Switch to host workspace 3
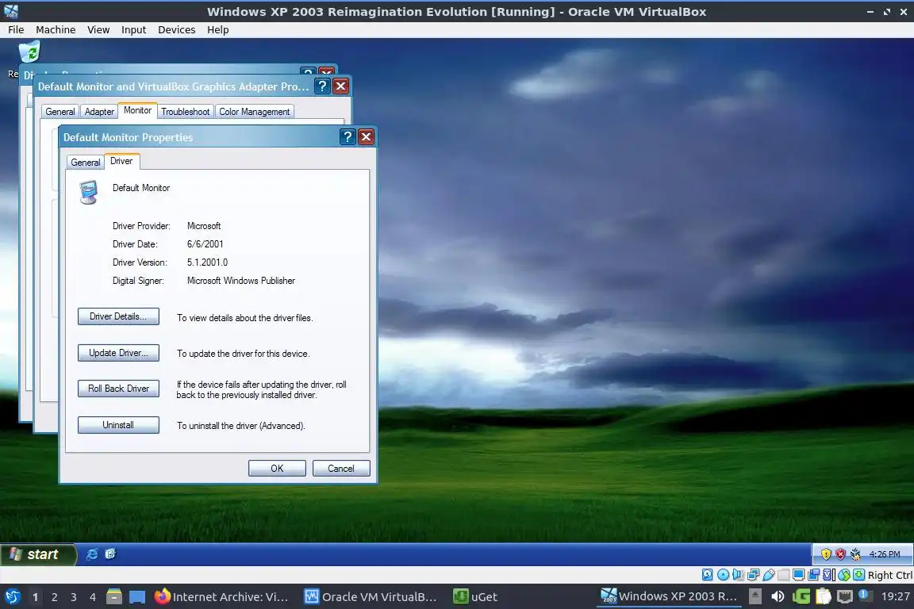This screenshot has width=914, height=609. 74,597
